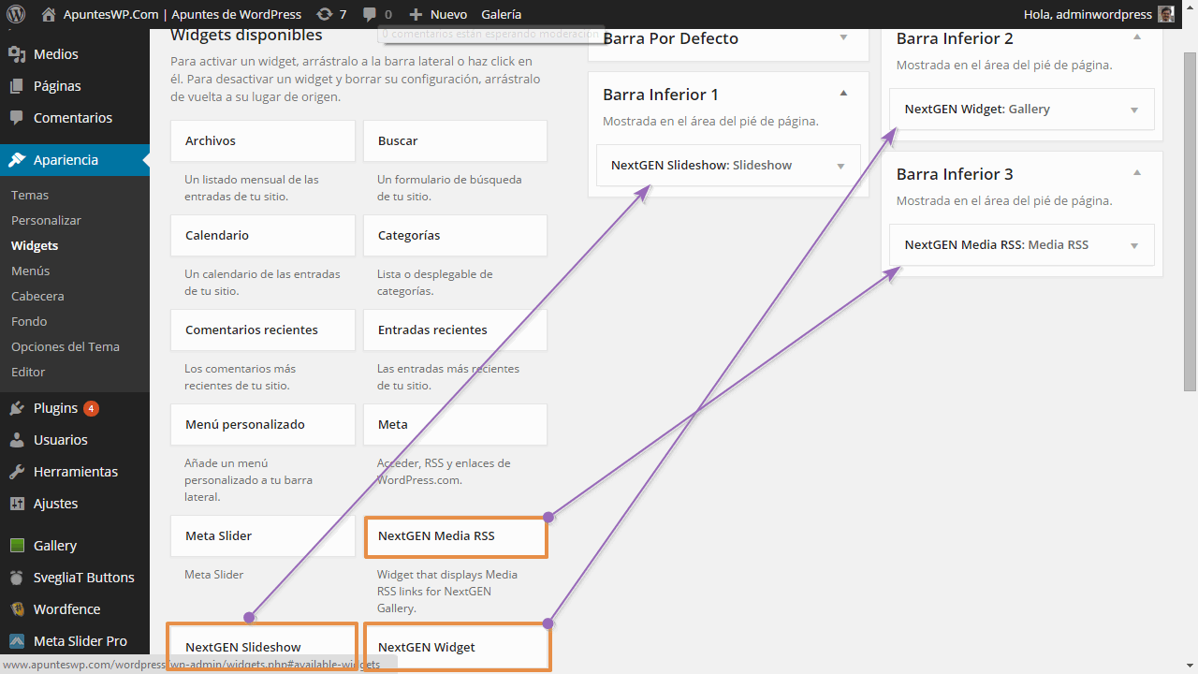The height and width of the screenshot is (674, 1198).
Task: Open Opciones del Tema link
Action: pos(66,346)
